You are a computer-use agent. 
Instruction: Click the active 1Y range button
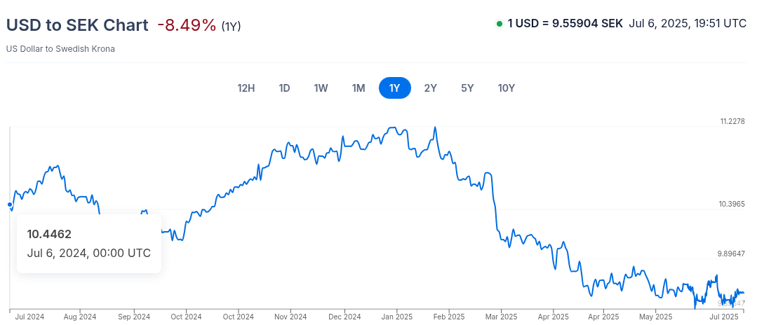394,88
